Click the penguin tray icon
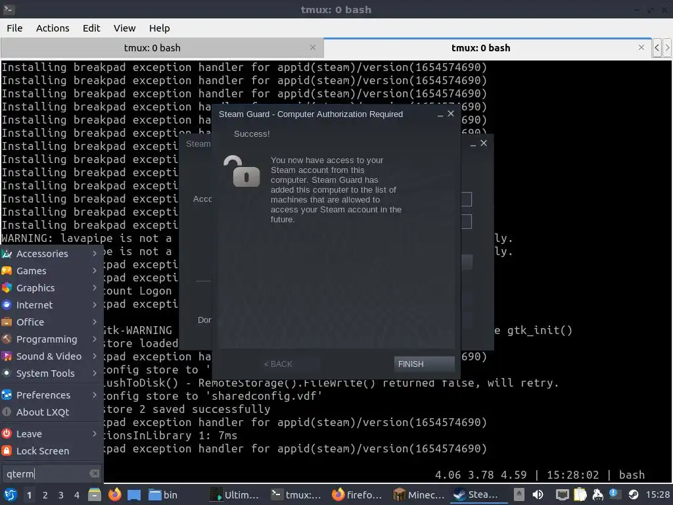Viewport: 673px width, 505px height. coord(597,494)
